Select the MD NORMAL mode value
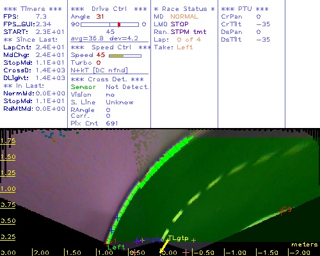 tap(184, 17)
